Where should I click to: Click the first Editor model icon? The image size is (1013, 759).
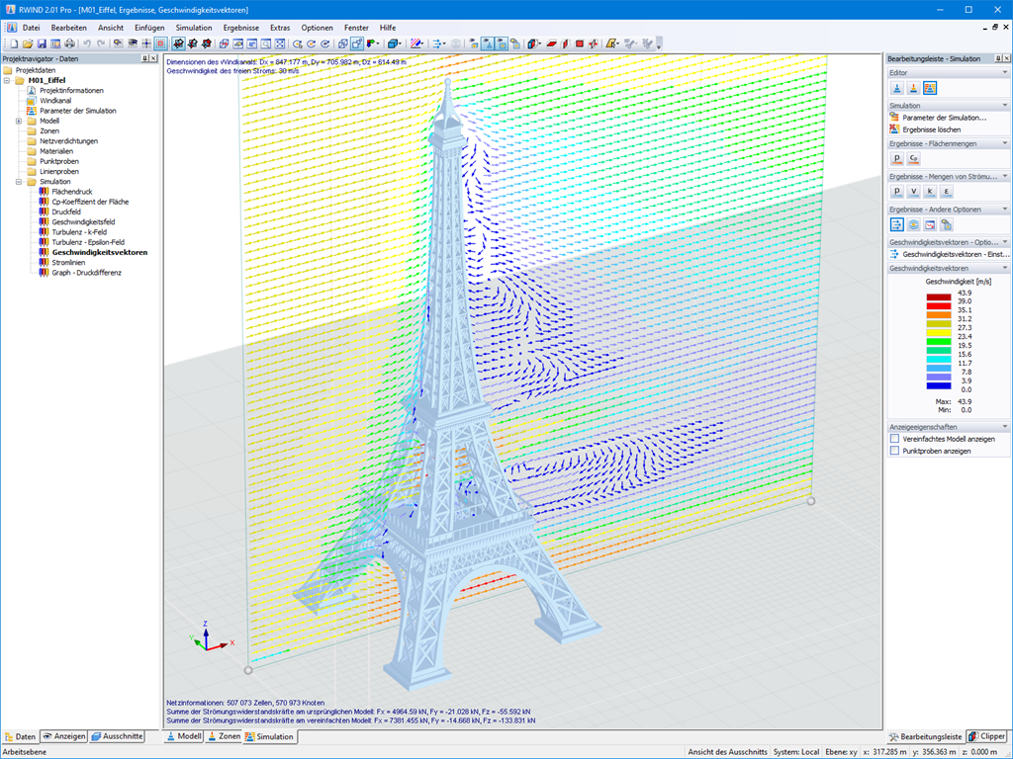click(x=897, y=88)
